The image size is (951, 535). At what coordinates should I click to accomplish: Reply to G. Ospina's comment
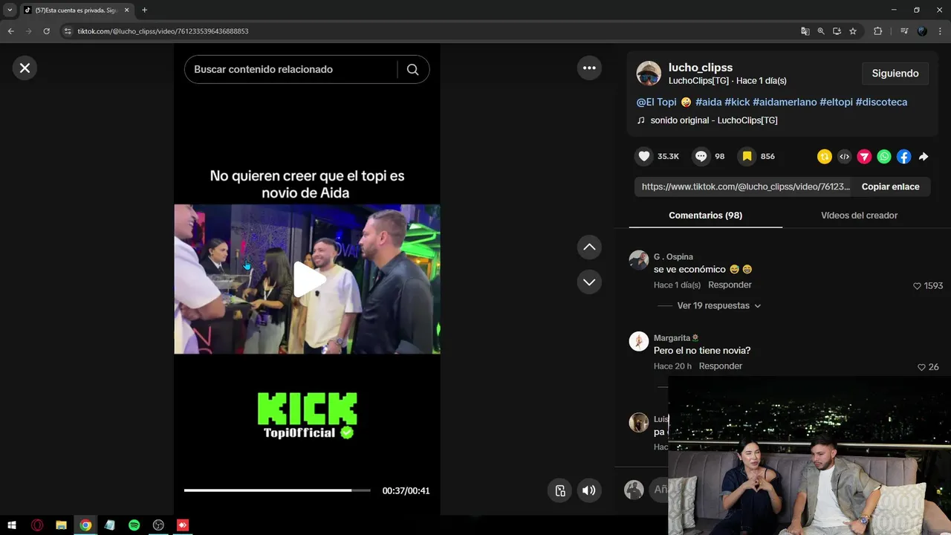(730, 285)
